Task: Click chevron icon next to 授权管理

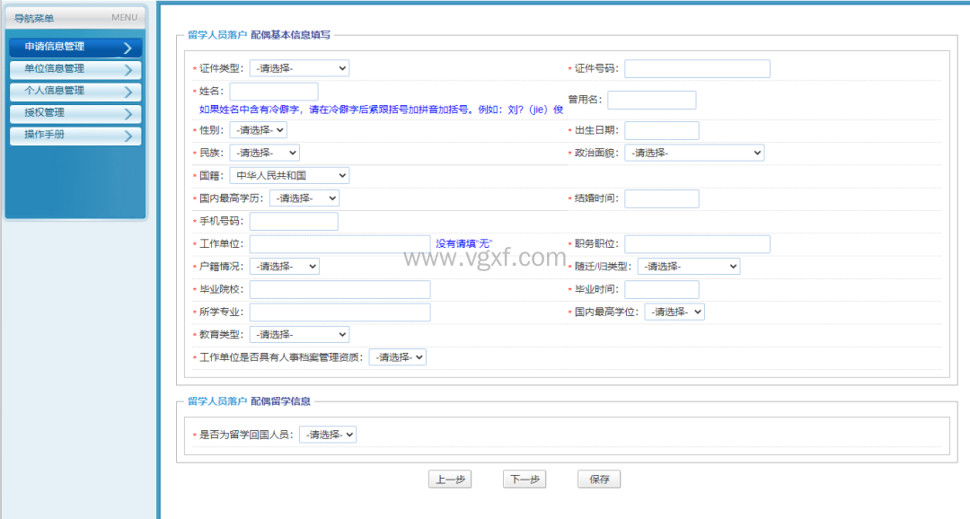Action: (128, 114)
